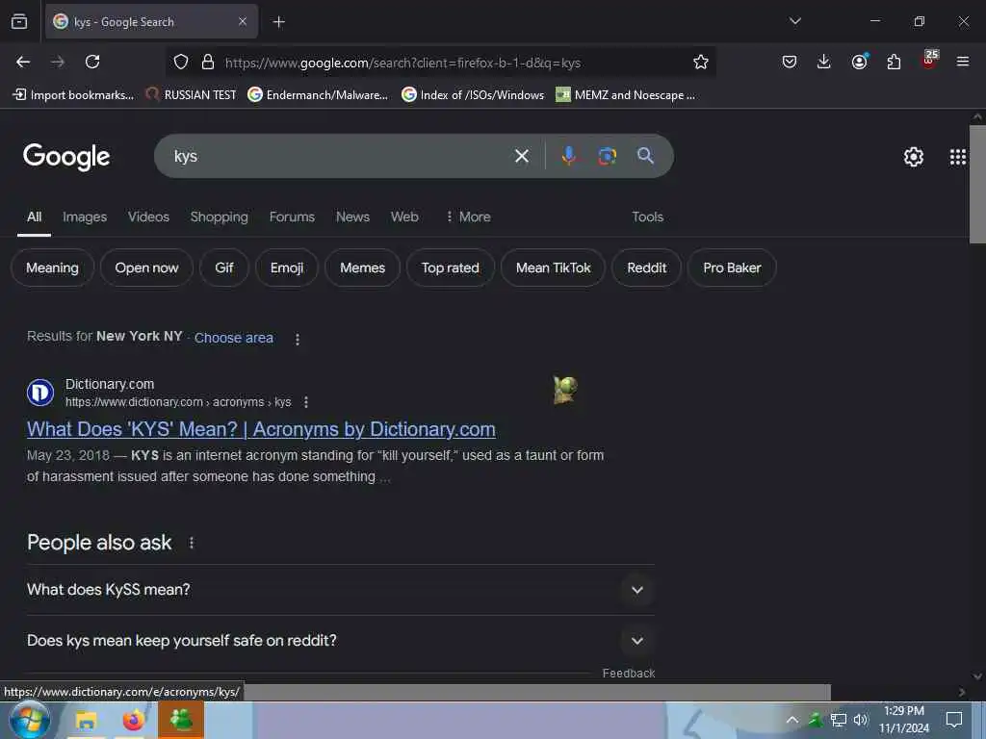The image size is (986, 739).
Task: Click the Firefox URL address bar
Action: [440, 63]
